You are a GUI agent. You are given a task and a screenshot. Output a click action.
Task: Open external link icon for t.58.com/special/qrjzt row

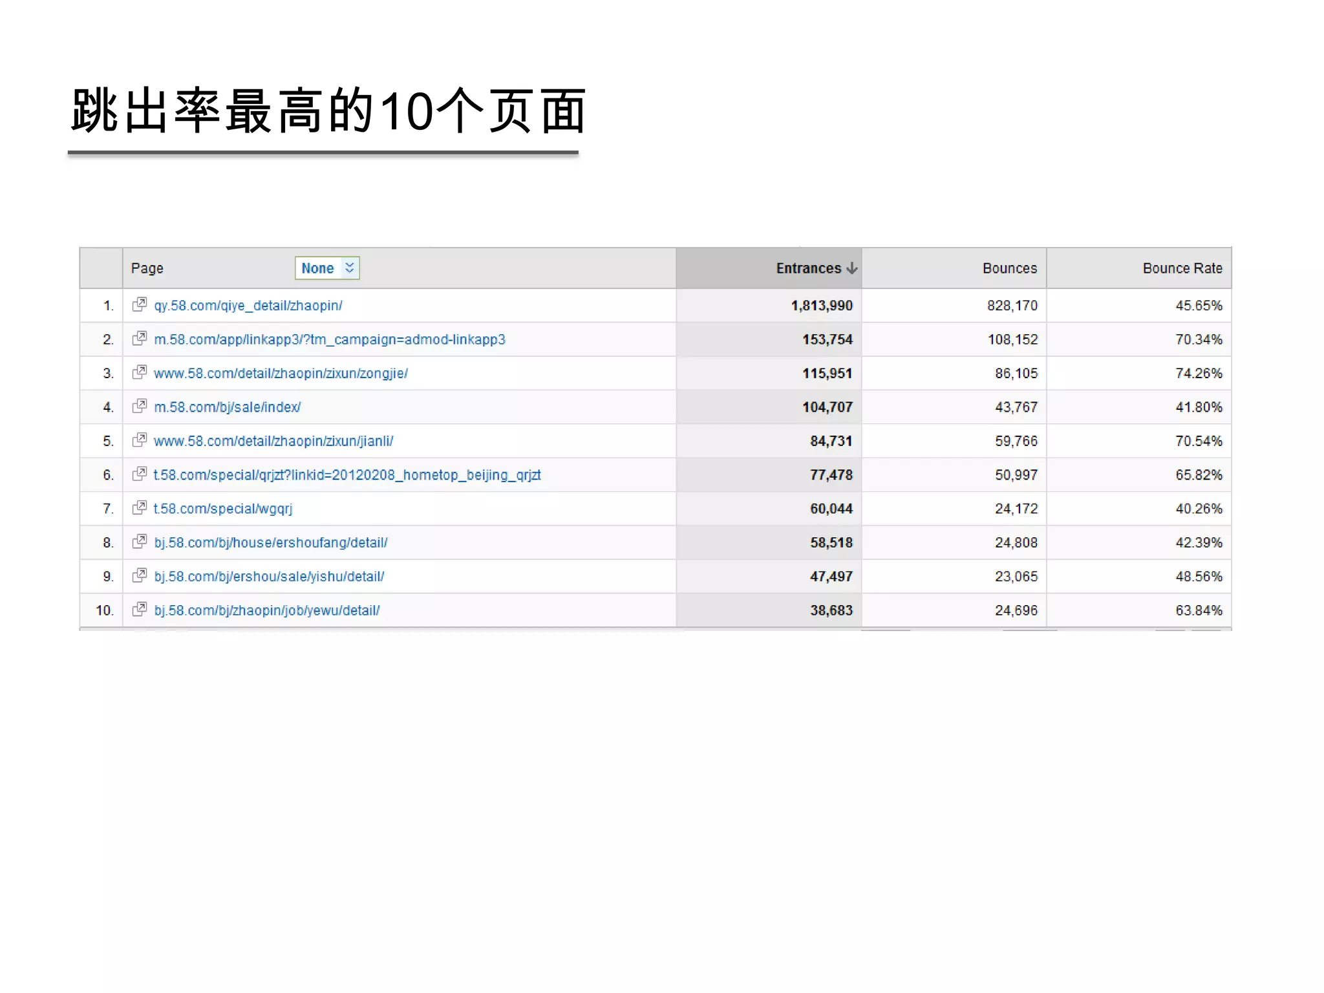(140, 474)
